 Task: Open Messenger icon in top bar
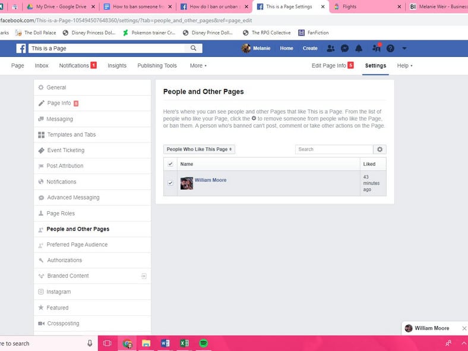coord(344,48)
